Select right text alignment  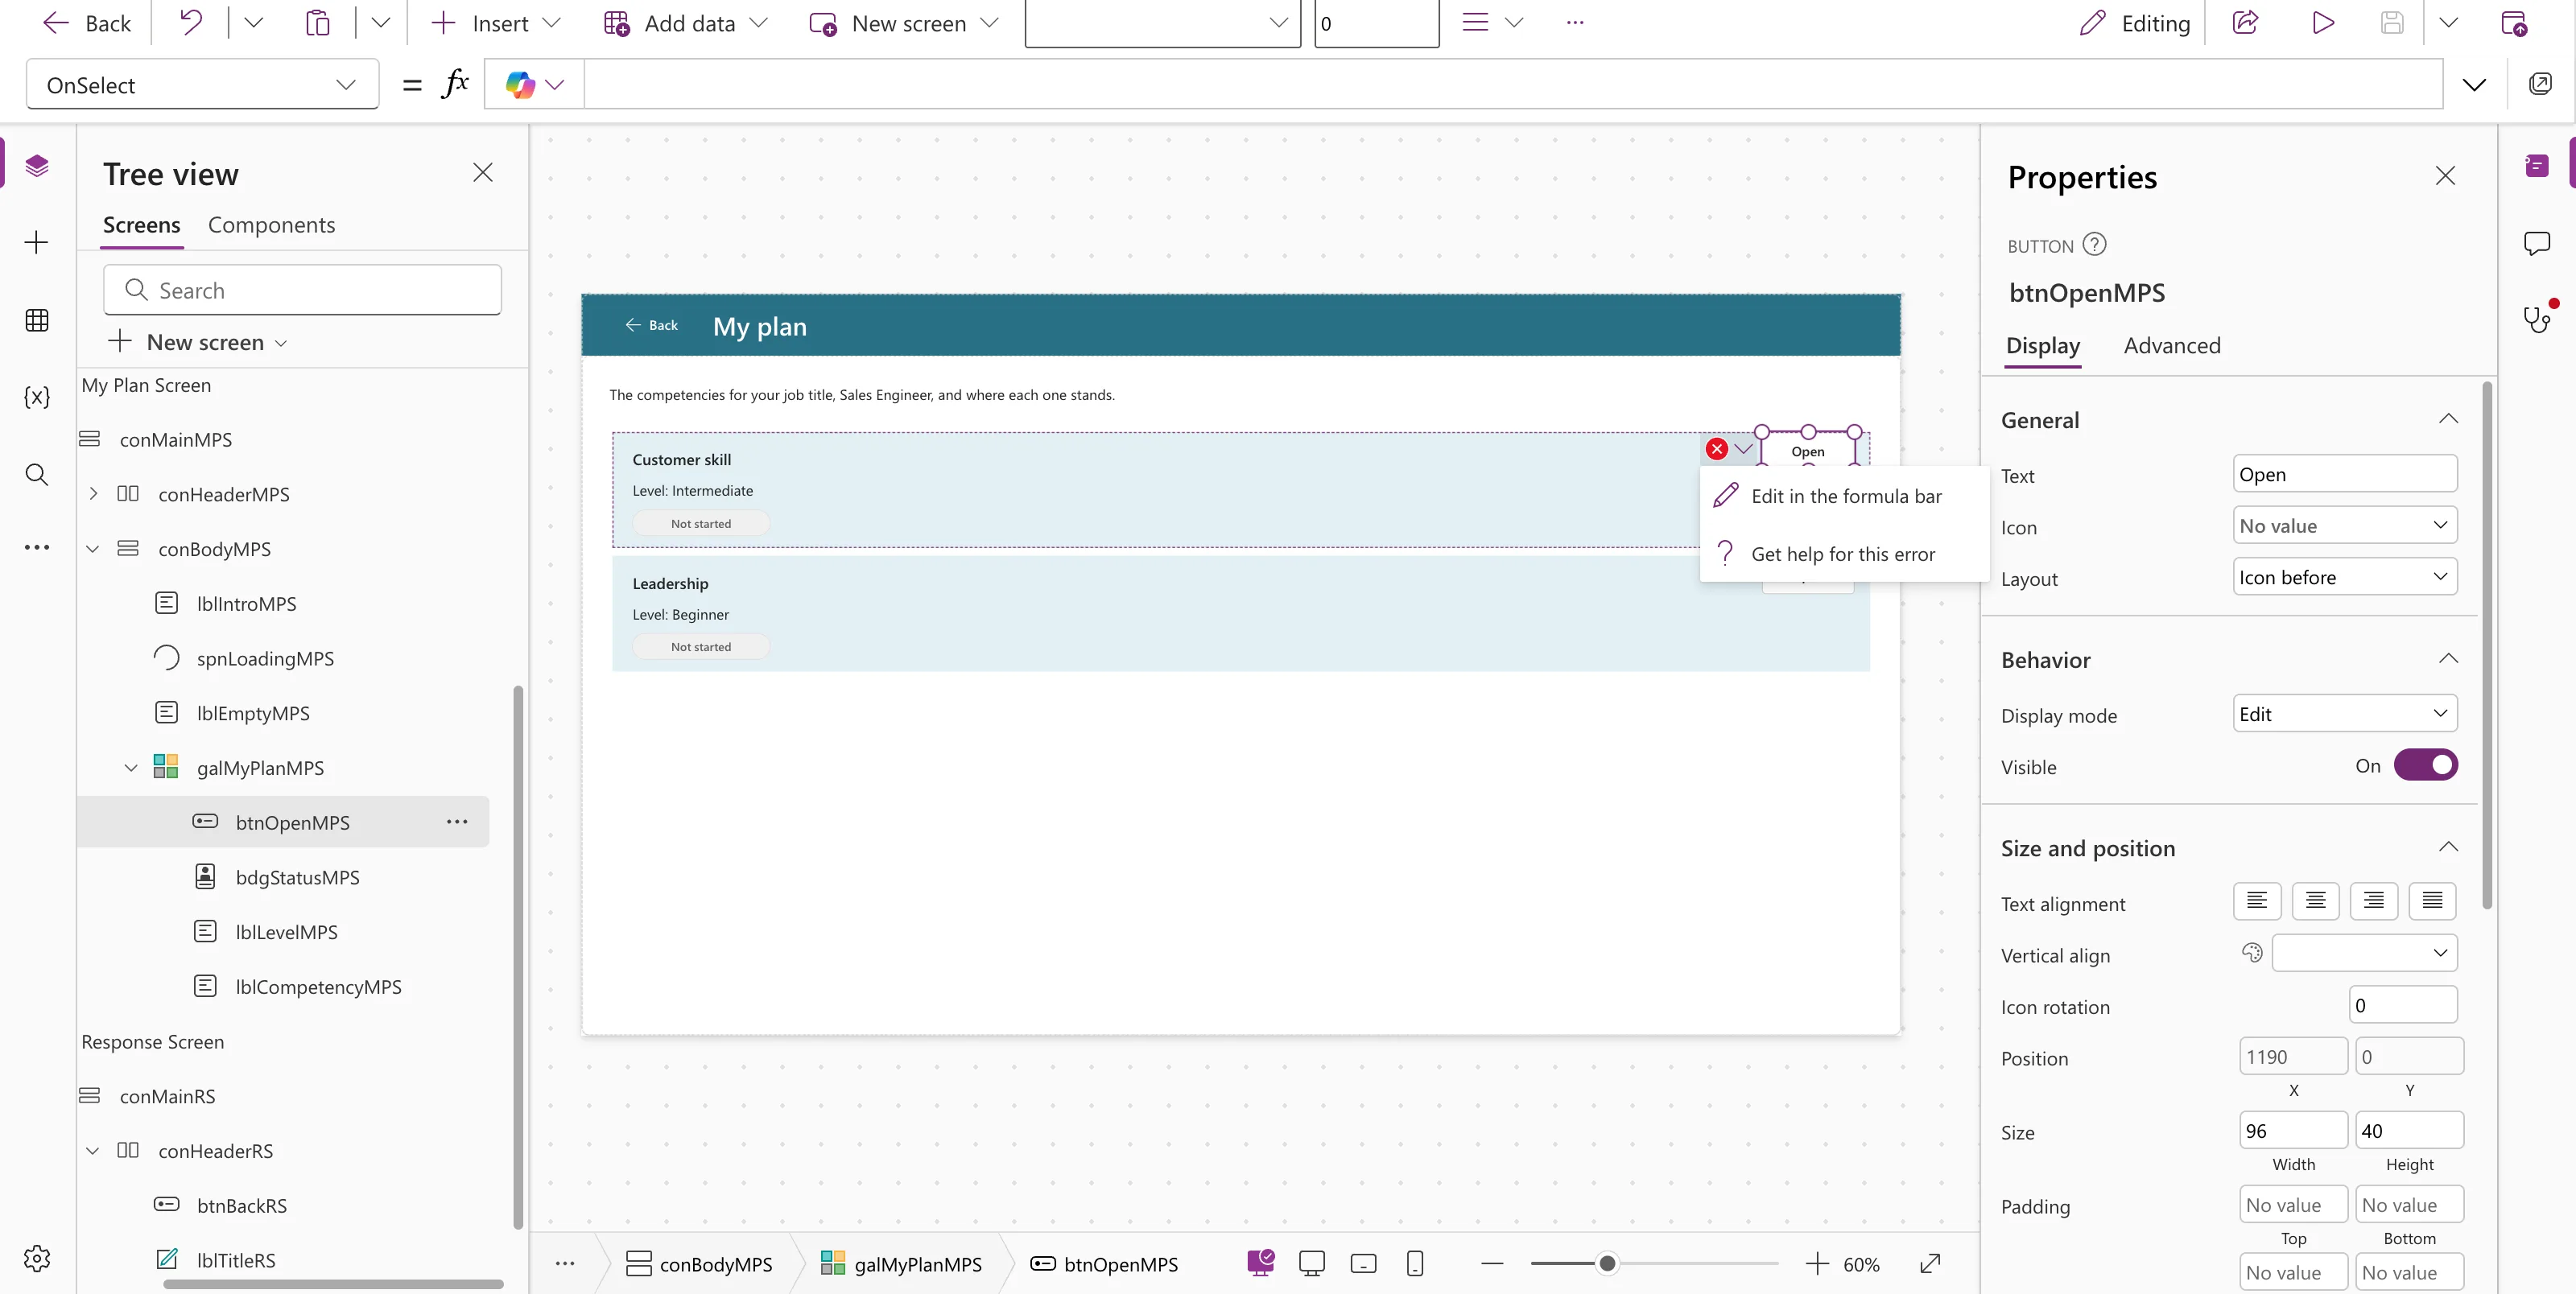coord(2374,901)
